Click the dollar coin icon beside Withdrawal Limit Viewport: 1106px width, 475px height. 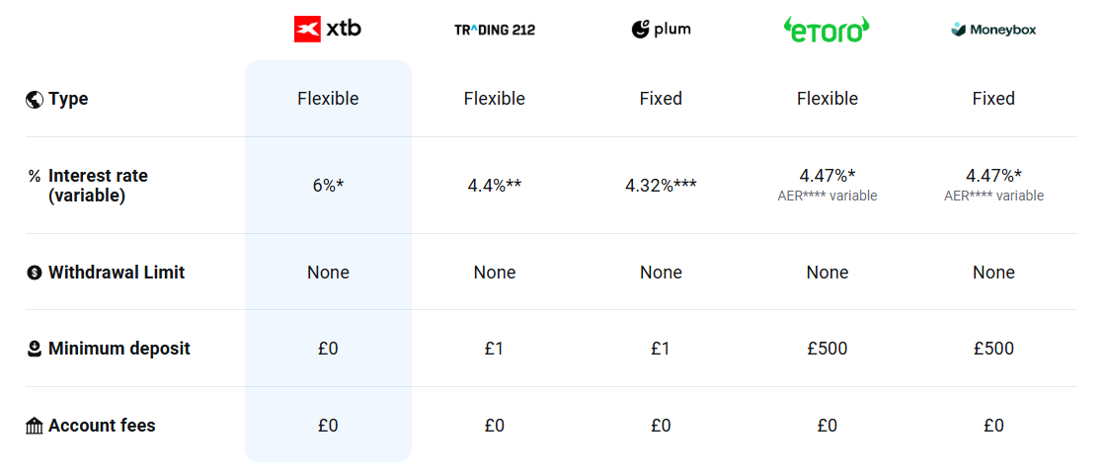point(35,273)
